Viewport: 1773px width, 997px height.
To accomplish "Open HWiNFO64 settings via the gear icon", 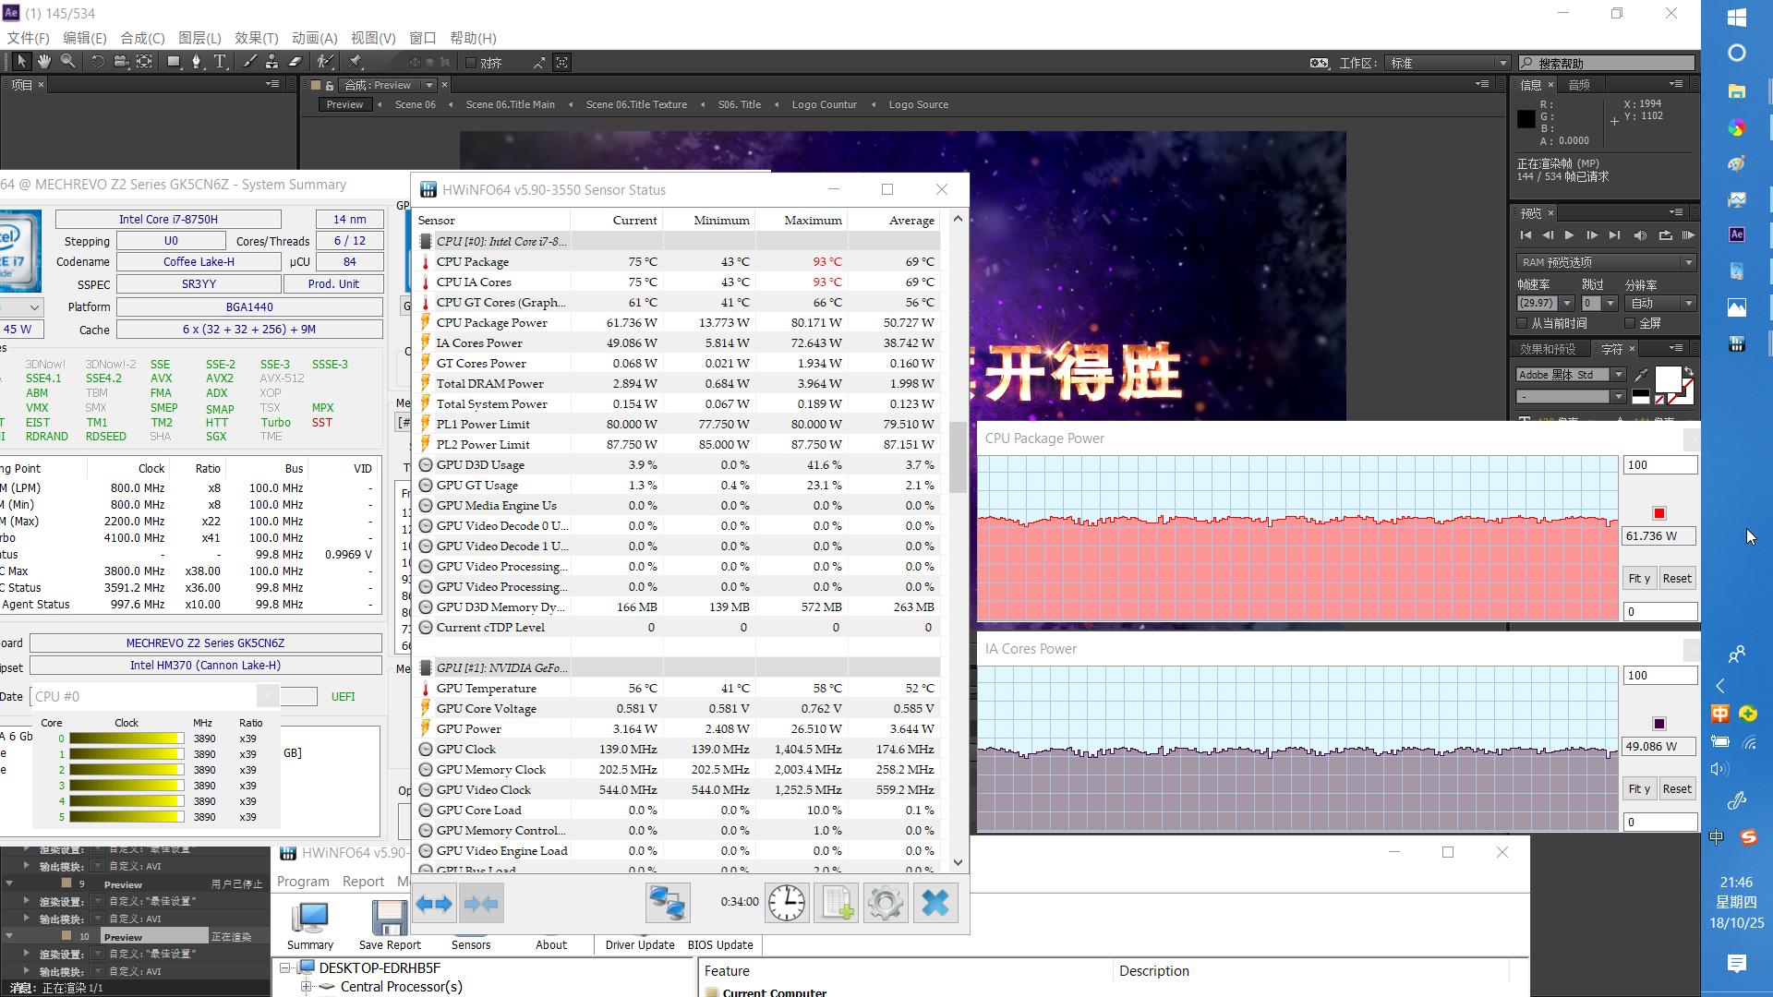I will click(885, 903).
